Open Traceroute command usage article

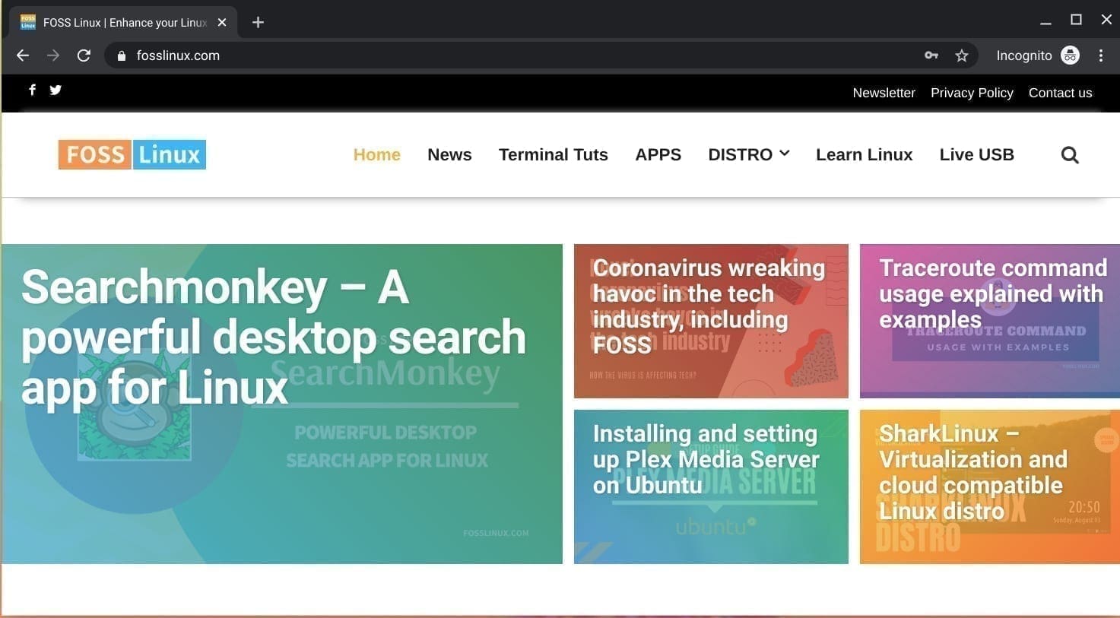(x=990, y=321)
